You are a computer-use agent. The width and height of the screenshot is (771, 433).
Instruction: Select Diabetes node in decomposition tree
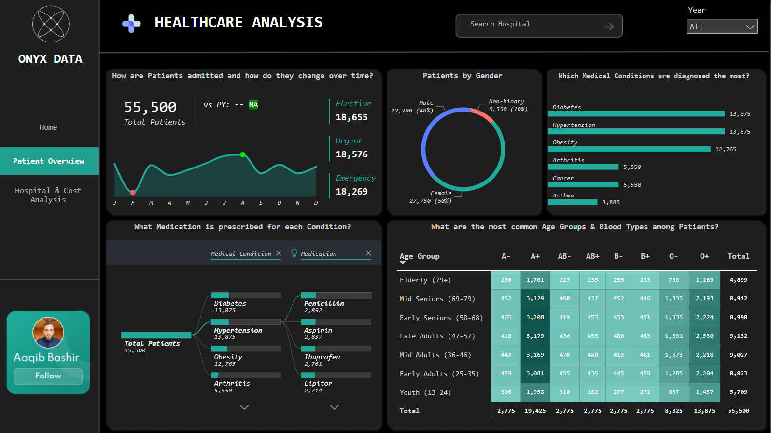pyautogui.click(x=246, y=303)
